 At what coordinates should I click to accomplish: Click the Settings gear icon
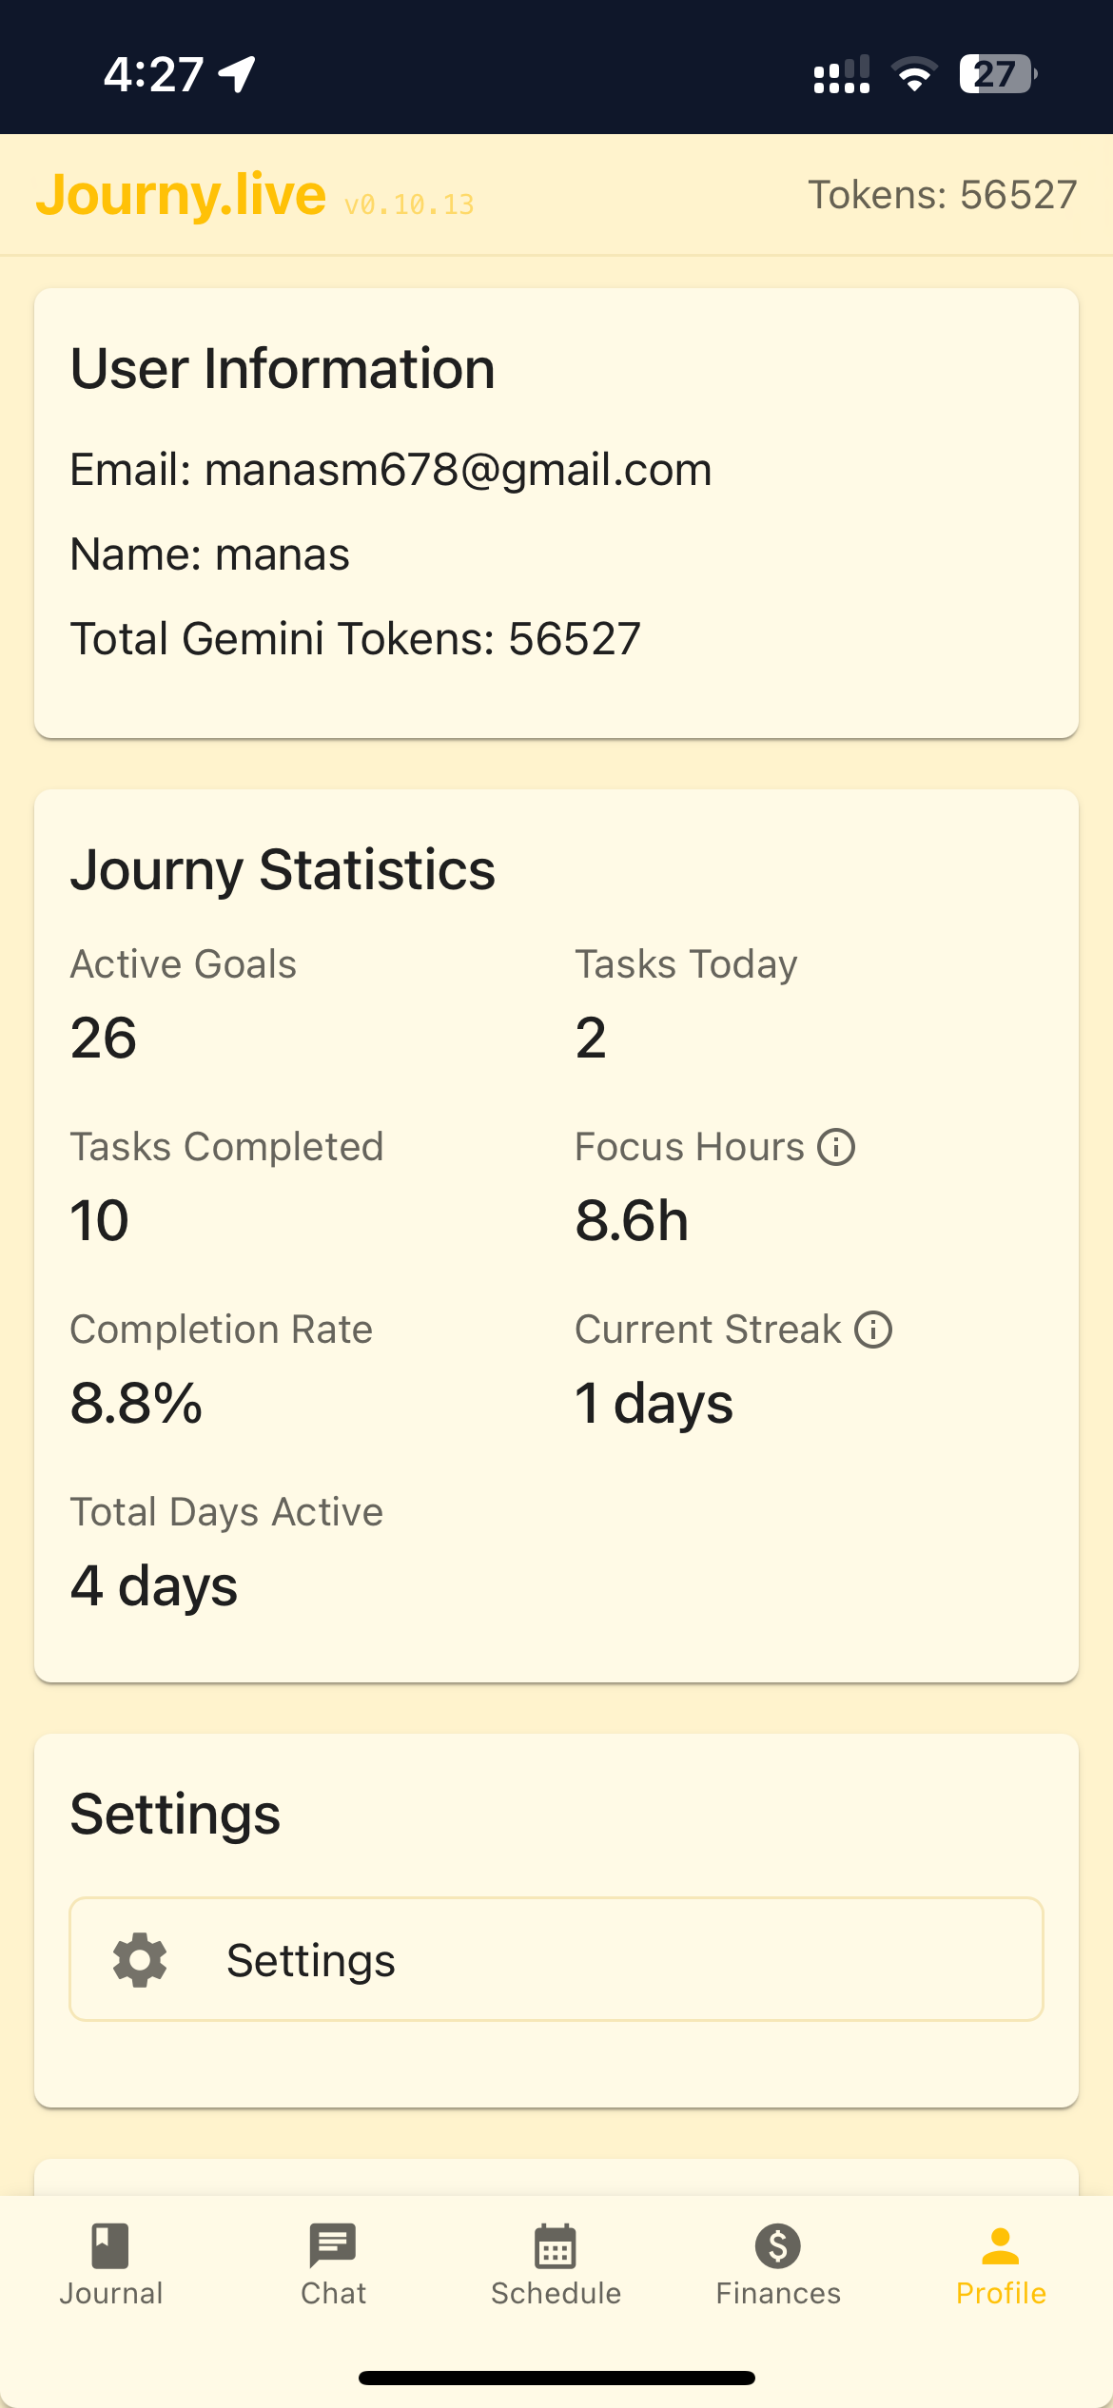click(140, 1960)
